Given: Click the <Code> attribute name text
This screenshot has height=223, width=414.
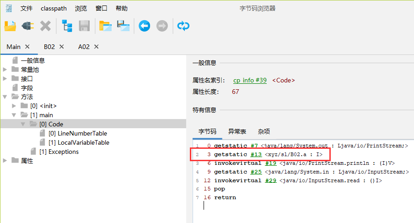Looking at the screenshot, I should click(283, 80).
